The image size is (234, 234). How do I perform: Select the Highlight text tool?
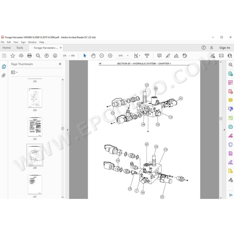tap(168, 56)
